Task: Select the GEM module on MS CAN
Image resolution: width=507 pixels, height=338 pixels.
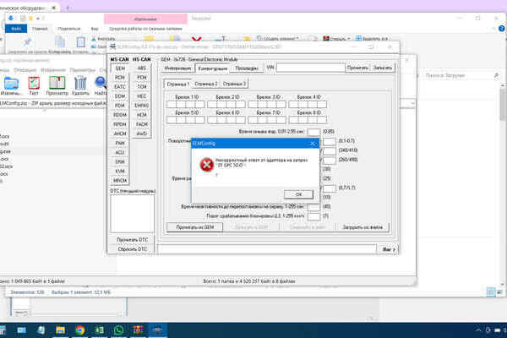Action: pyautogui.click(x=120, y=68)
